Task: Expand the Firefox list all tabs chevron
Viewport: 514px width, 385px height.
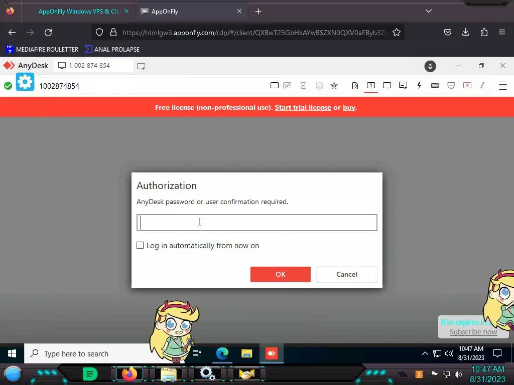Action: (429, 11)
